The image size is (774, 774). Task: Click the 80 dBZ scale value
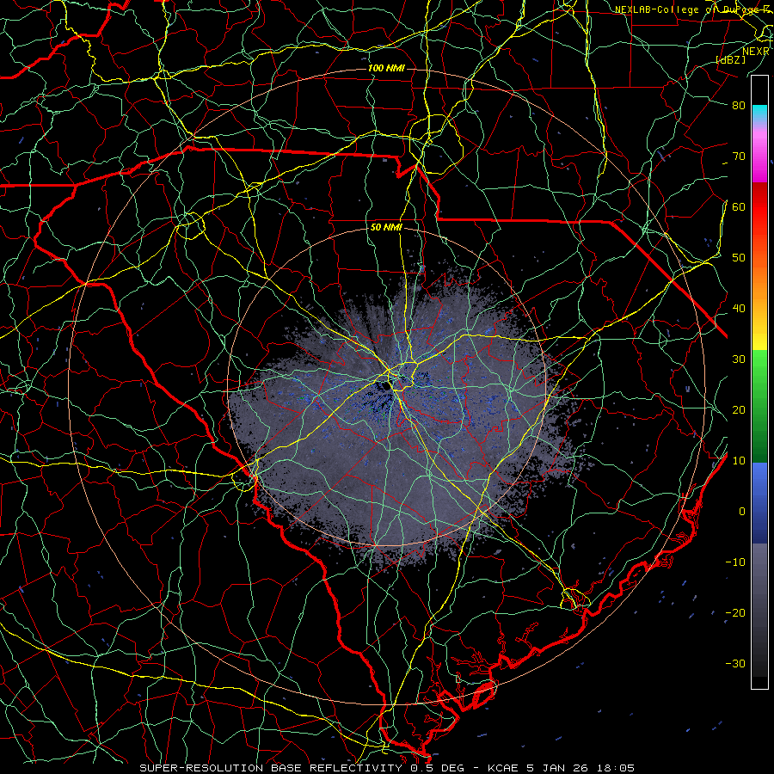tap(739, 105)
